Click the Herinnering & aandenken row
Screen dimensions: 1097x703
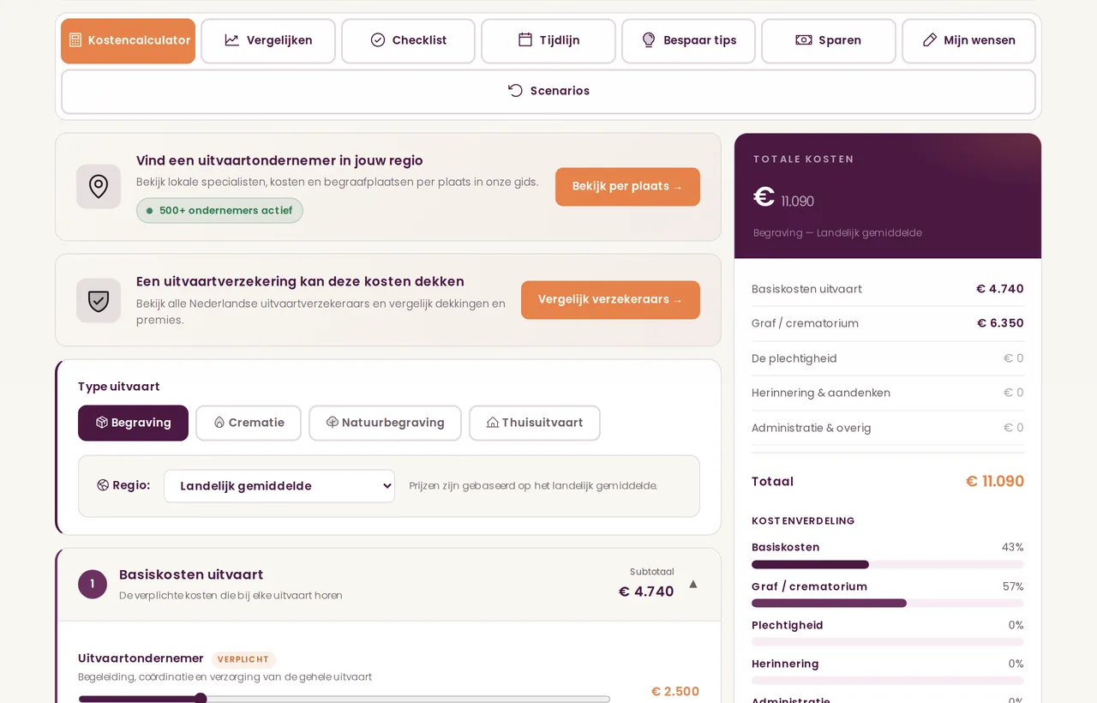point(888,393)
